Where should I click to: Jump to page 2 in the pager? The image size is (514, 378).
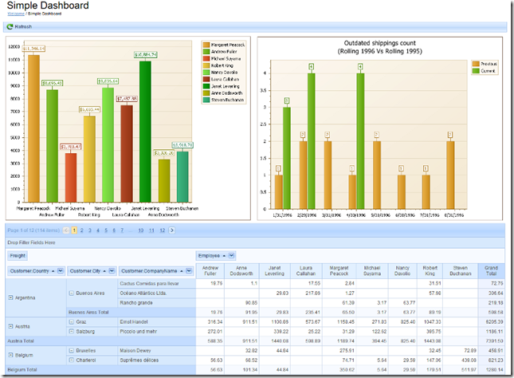tap(82, 230)
